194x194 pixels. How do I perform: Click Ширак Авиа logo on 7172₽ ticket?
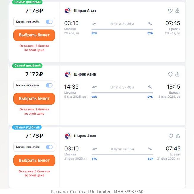coord(68,74)
